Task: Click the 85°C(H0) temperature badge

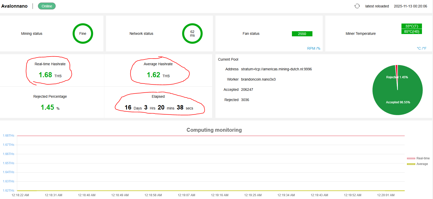Action: tap(411, 31)
